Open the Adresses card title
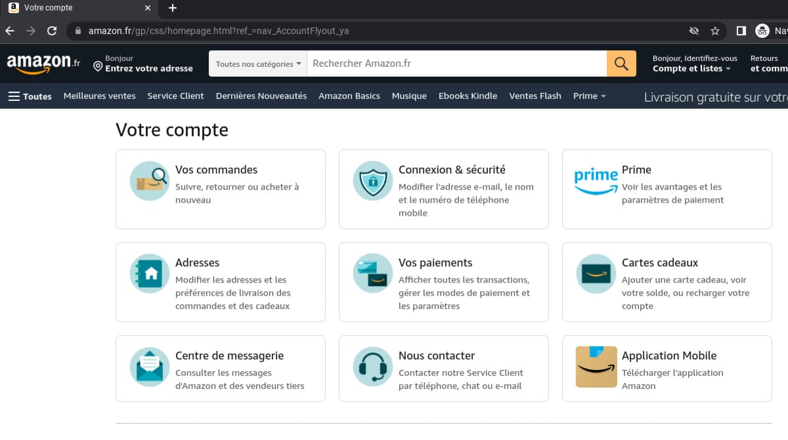The image size is (788, 440). point(197,263)
